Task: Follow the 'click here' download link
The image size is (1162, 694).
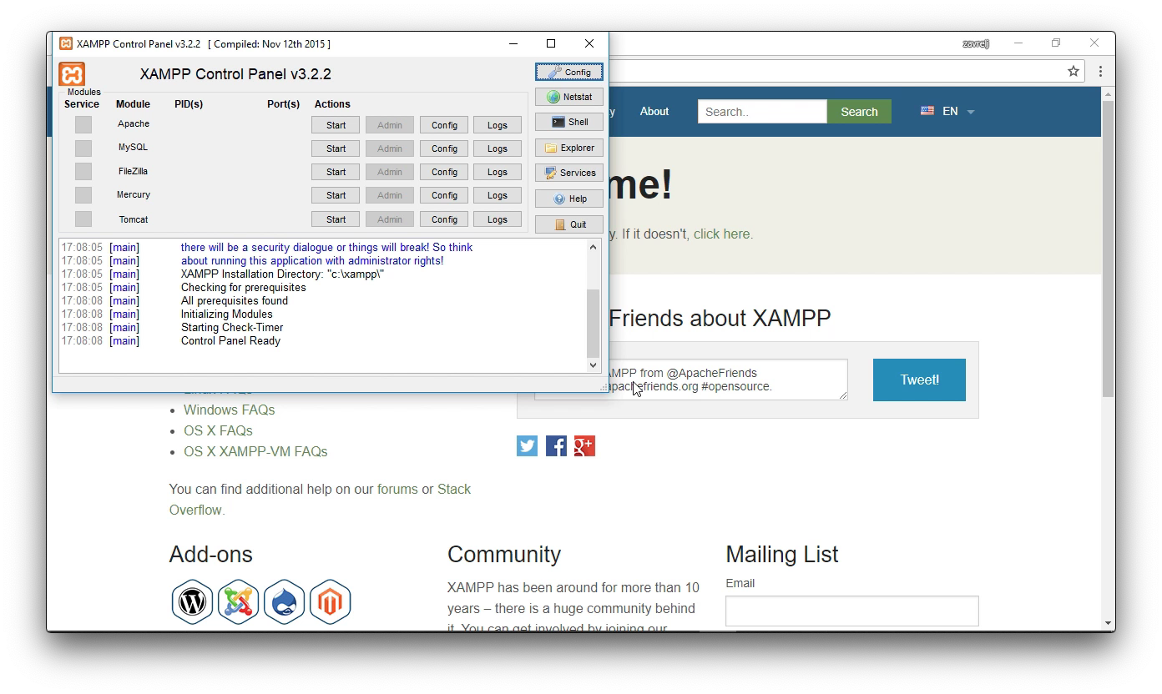Action: [x=721, y=234]
